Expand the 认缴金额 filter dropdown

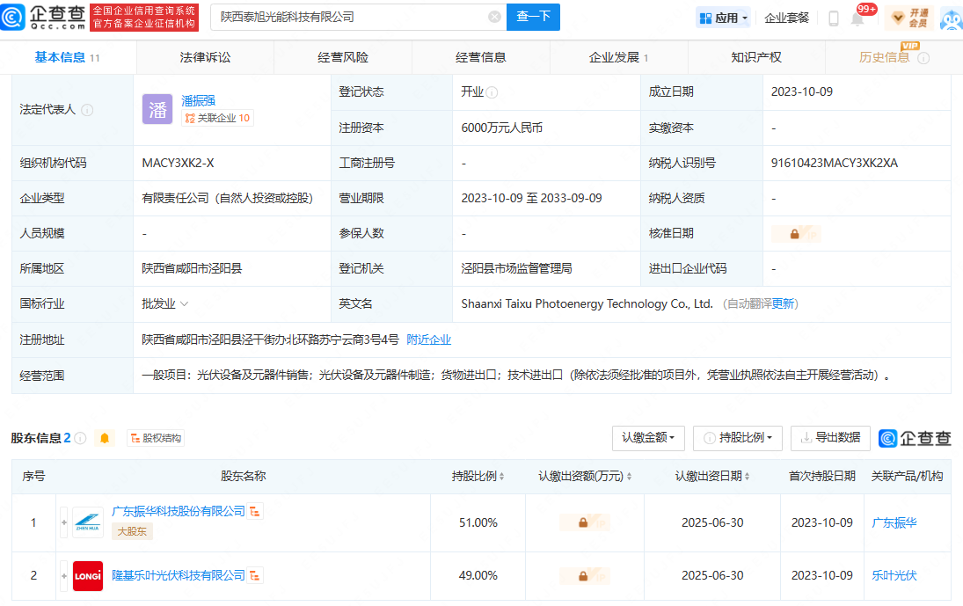[x=652, y=438]
